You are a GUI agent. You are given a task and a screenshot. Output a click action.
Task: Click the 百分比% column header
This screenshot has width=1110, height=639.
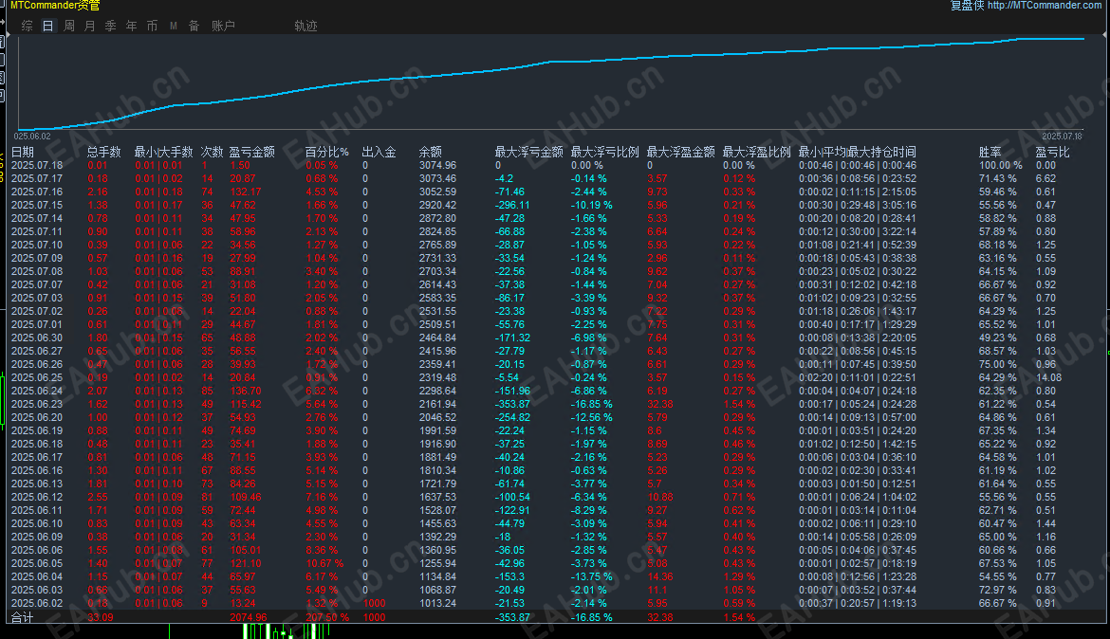click(x=327, y=152)
